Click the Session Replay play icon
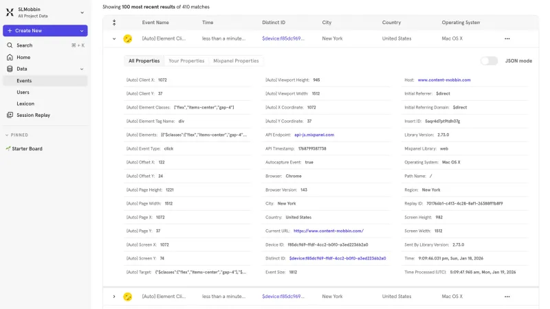550x309 pixels. coord(10,115)
